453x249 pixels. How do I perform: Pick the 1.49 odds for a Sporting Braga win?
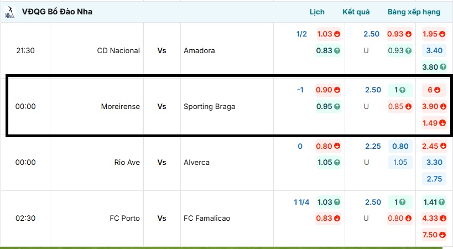(434, 123)
